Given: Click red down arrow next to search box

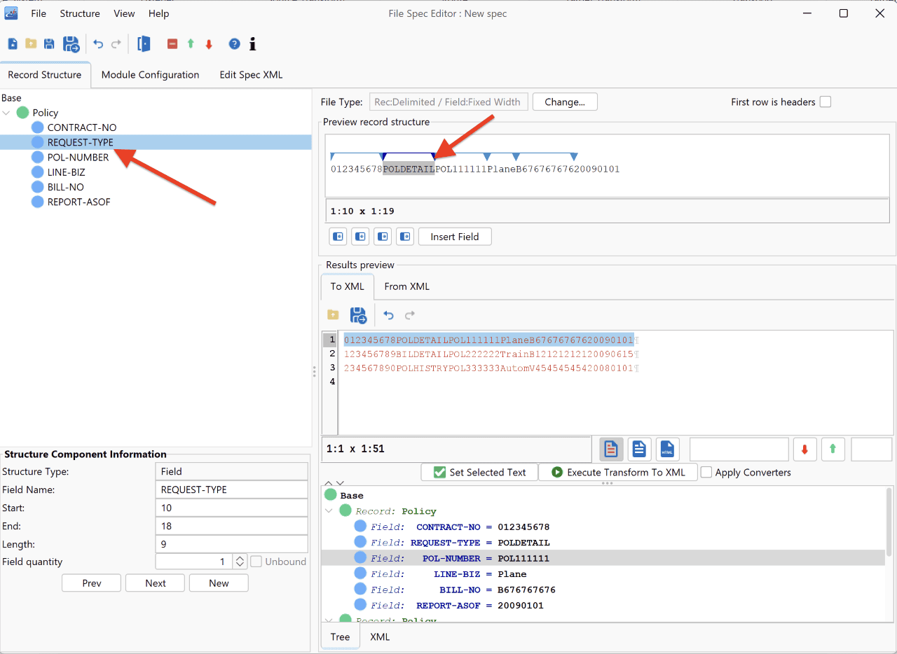Looking at the screenshot, I should tap(804, 449).
